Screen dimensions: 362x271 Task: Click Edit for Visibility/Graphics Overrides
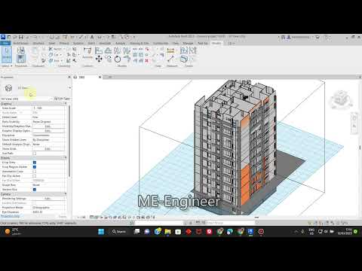[48, 126]
